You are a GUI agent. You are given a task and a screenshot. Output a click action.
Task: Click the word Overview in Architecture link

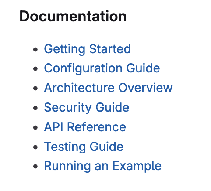pos(145,88)
